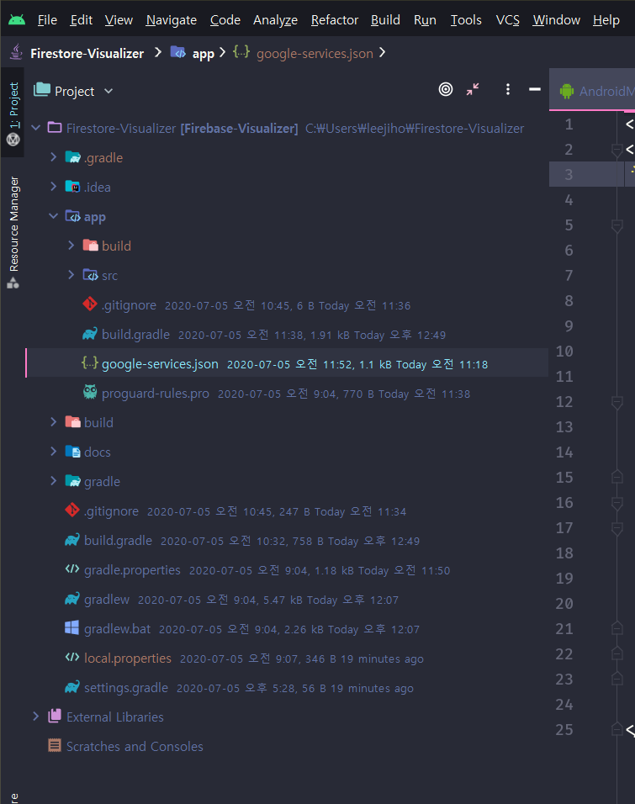Click Firestore-Visualizer in the breadcrumb bar
The width and height of the screenshot is (635, 804).
(87, 53)
